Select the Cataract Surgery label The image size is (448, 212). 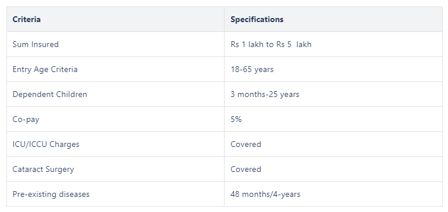(43, 169)
